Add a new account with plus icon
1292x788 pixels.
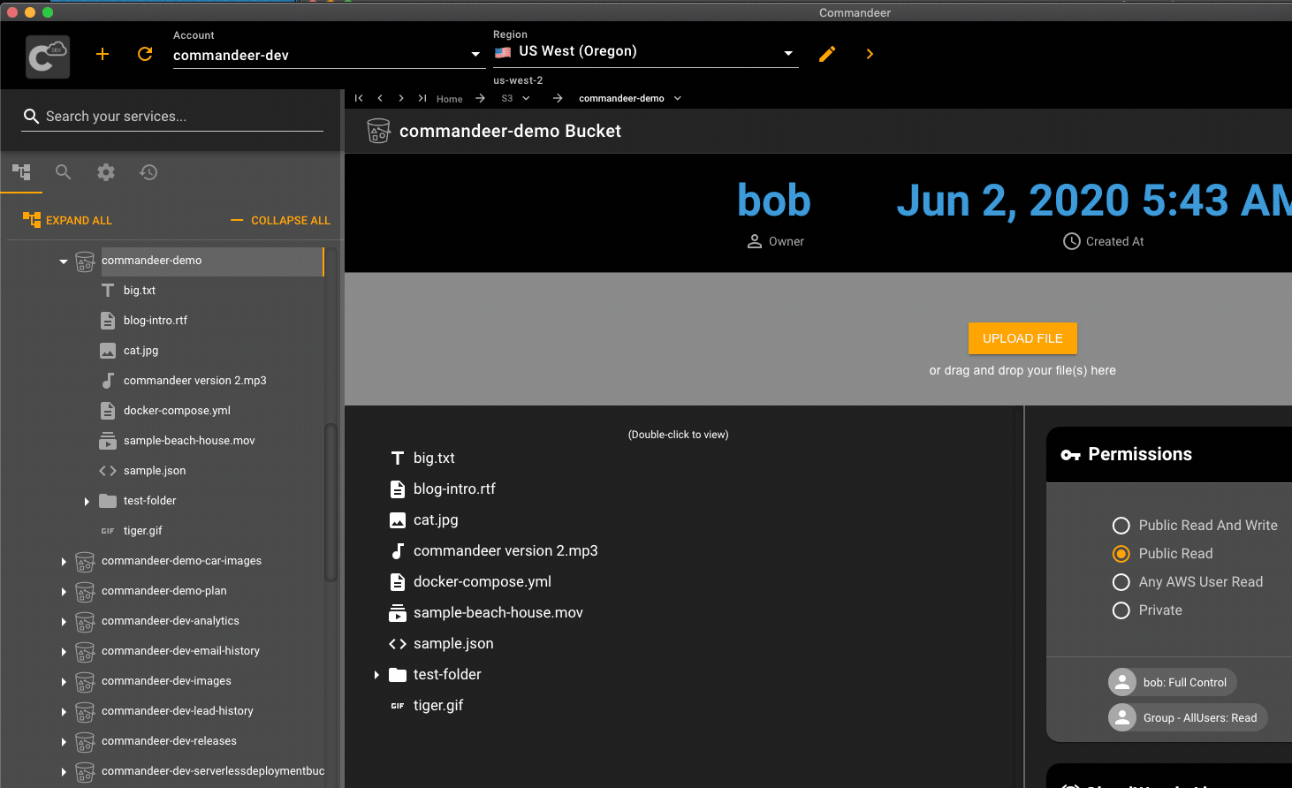pos(103,54)
